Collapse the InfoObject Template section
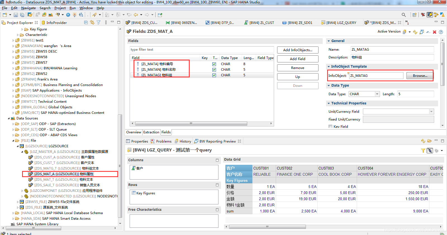This screenshot has width=447, height=235. pyautogui.click(x=329, y=67)
